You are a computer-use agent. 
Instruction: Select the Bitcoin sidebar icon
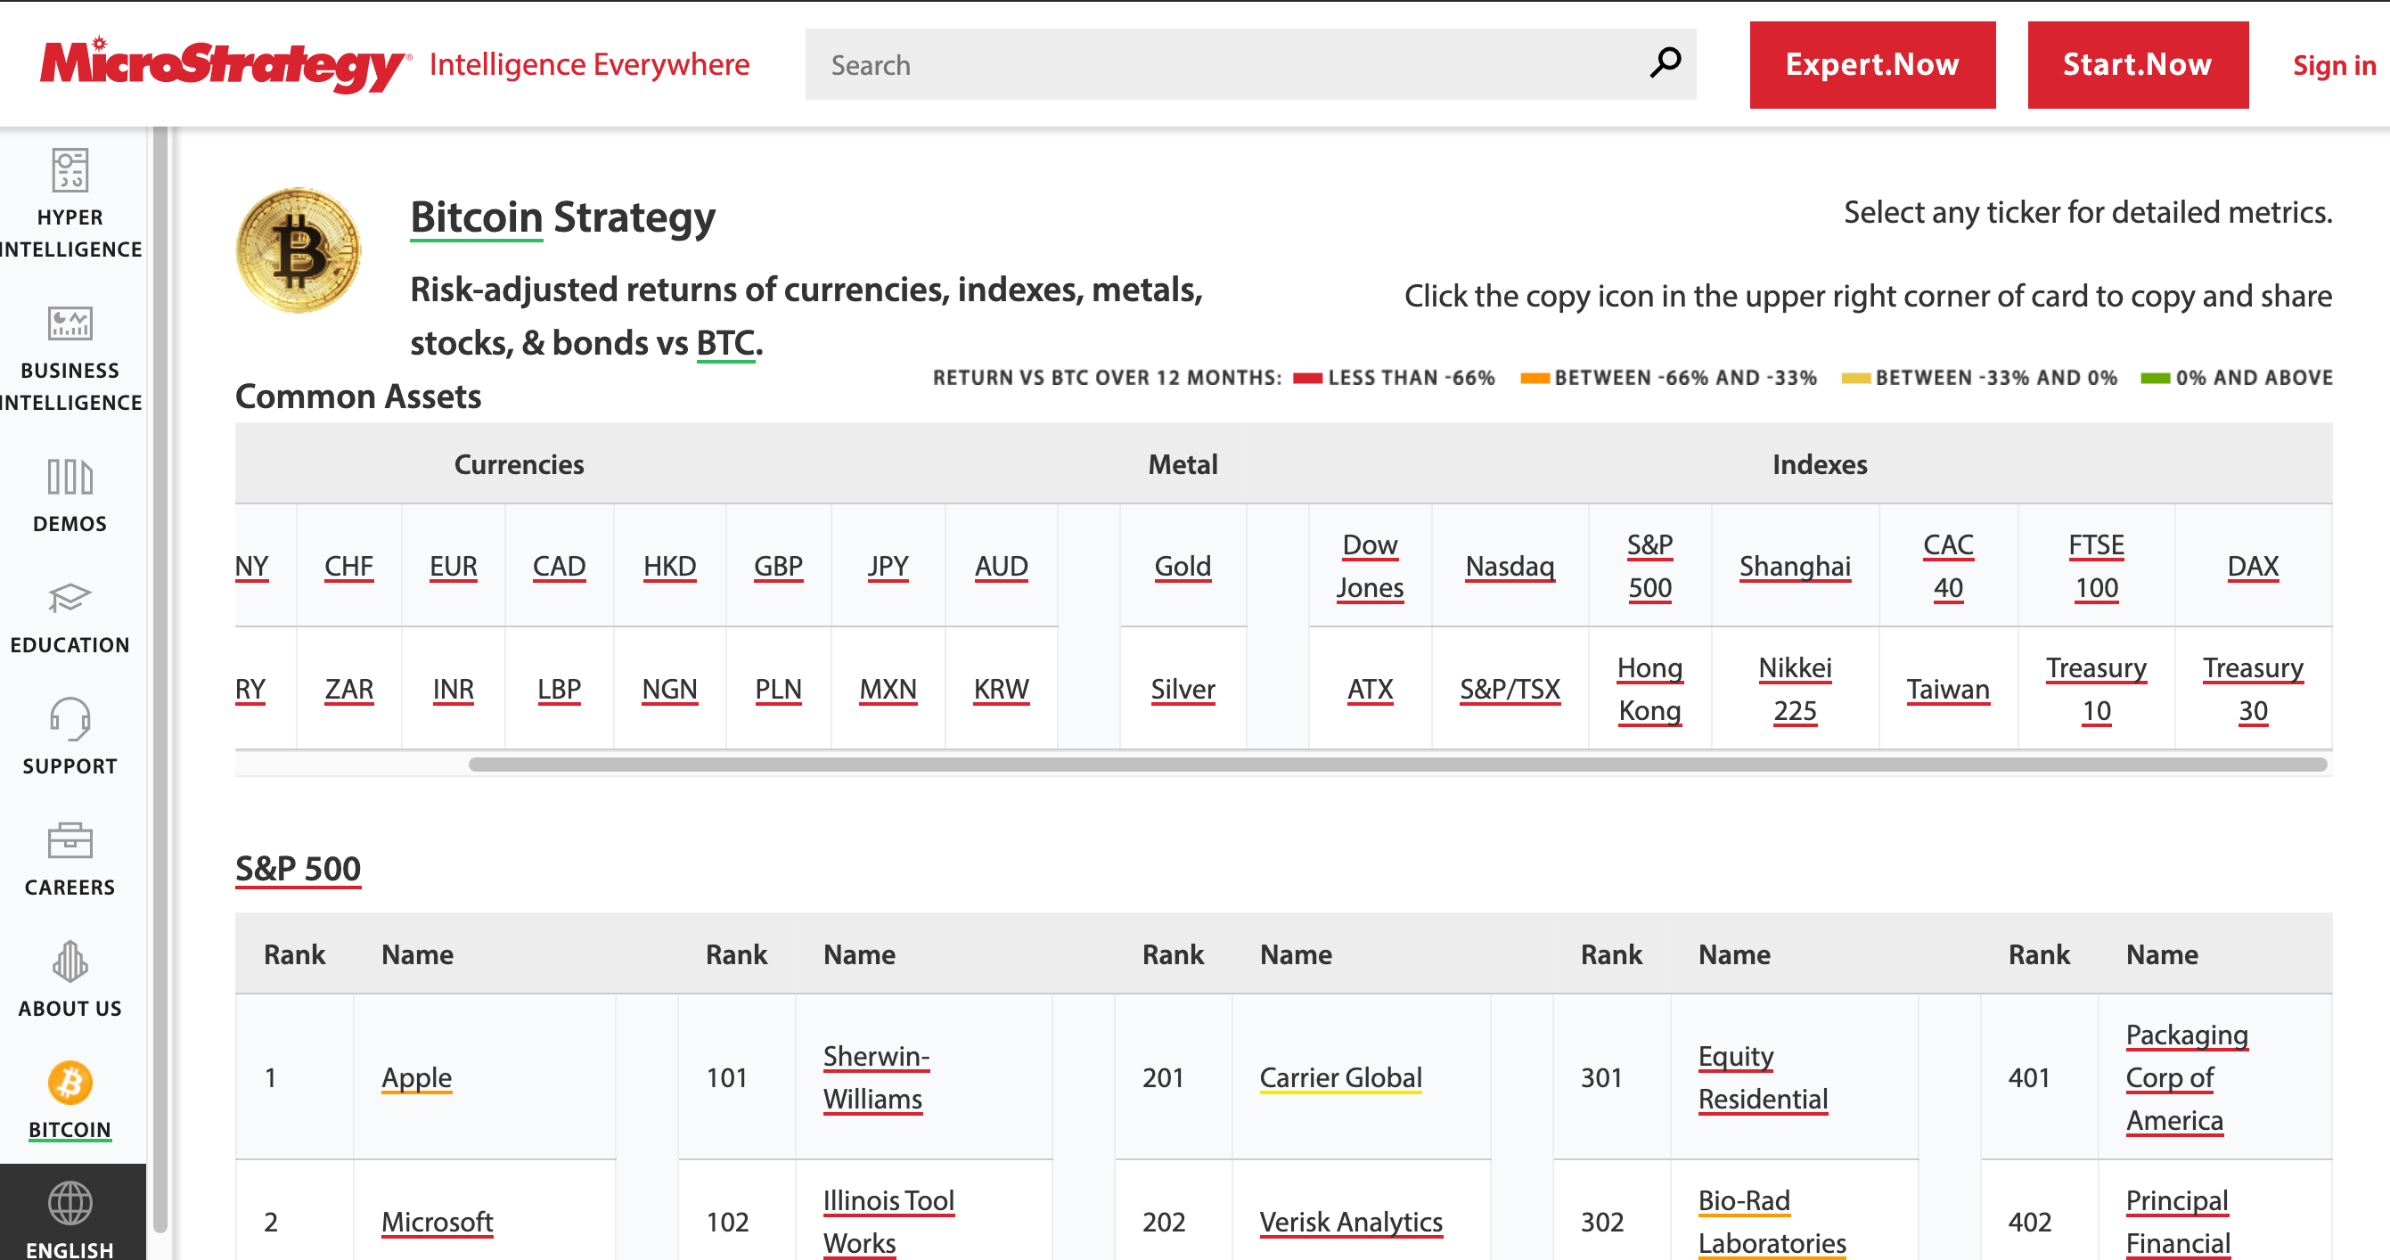(70, 1083)
